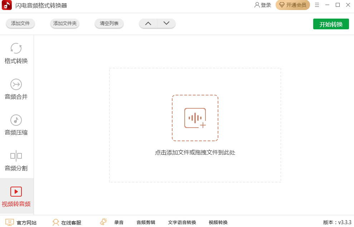The width and height of the screenshot is (354, 227).
Task: Open the 登录 login option
Action: [x=263, y=5]
